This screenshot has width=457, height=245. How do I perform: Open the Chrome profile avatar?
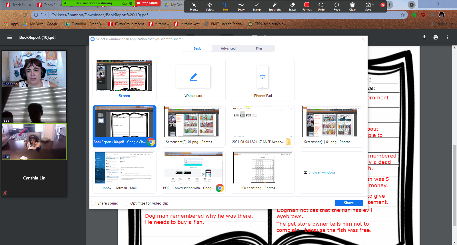(442, 15)
